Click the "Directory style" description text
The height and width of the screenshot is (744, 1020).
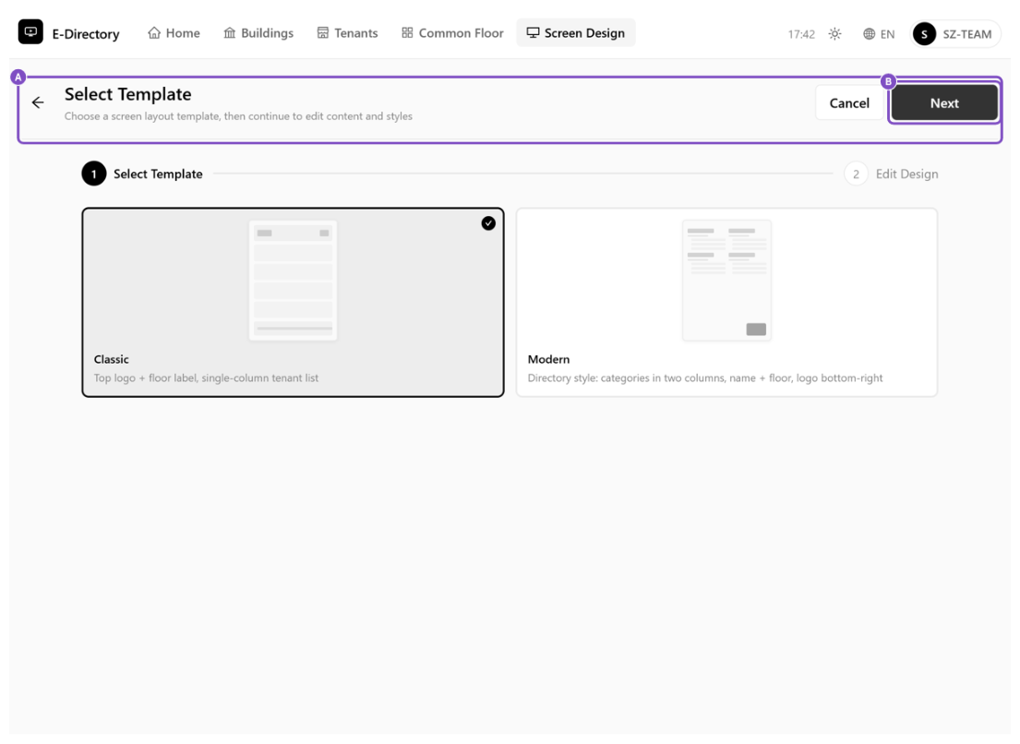(x=705, y=378)
